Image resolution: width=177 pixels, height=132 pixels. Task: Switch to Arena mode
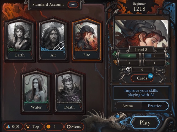(128, 106)
